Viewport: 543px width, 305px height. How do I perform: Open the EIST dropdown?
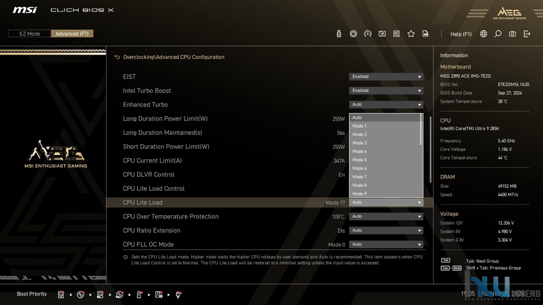pyautogui.click(x=386, y=76)
